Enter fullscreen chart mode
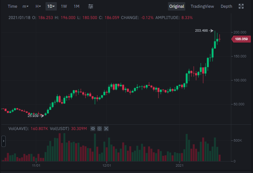The image size is (253, 173). [x=241, y=6]
